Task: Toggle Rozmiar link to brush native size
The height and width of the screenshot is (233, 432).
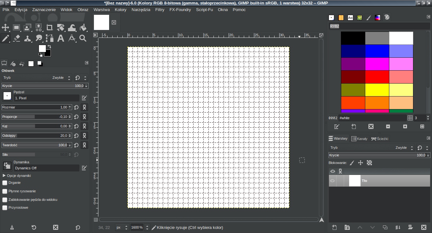Action: [84, 107]
